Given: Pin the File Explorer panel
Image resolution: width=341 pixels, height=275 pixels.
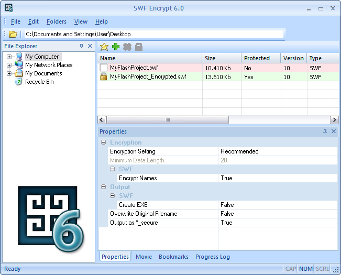Looking at the screenshot, I should click(81, 46).
